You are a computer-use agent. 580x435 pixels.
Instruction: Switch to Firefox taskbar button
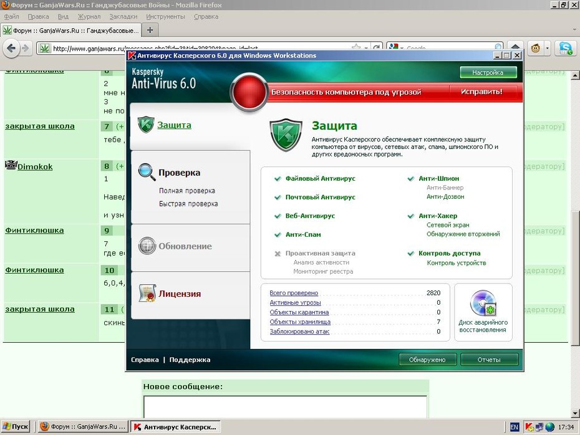(x=83, y=426)
